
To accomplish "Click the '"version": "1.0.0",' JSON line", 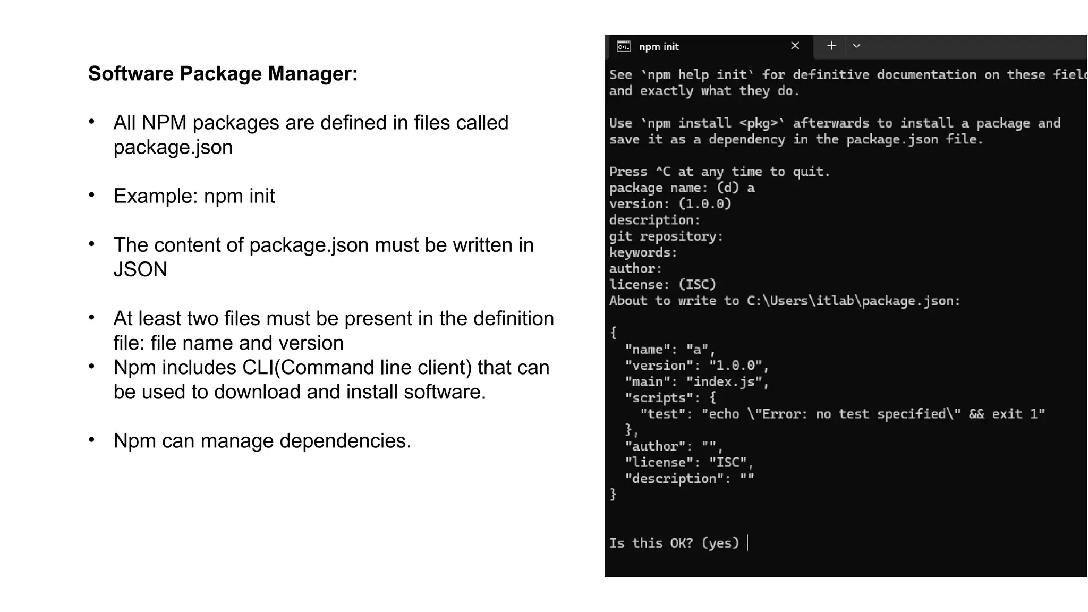I will (x=697, y=365).
